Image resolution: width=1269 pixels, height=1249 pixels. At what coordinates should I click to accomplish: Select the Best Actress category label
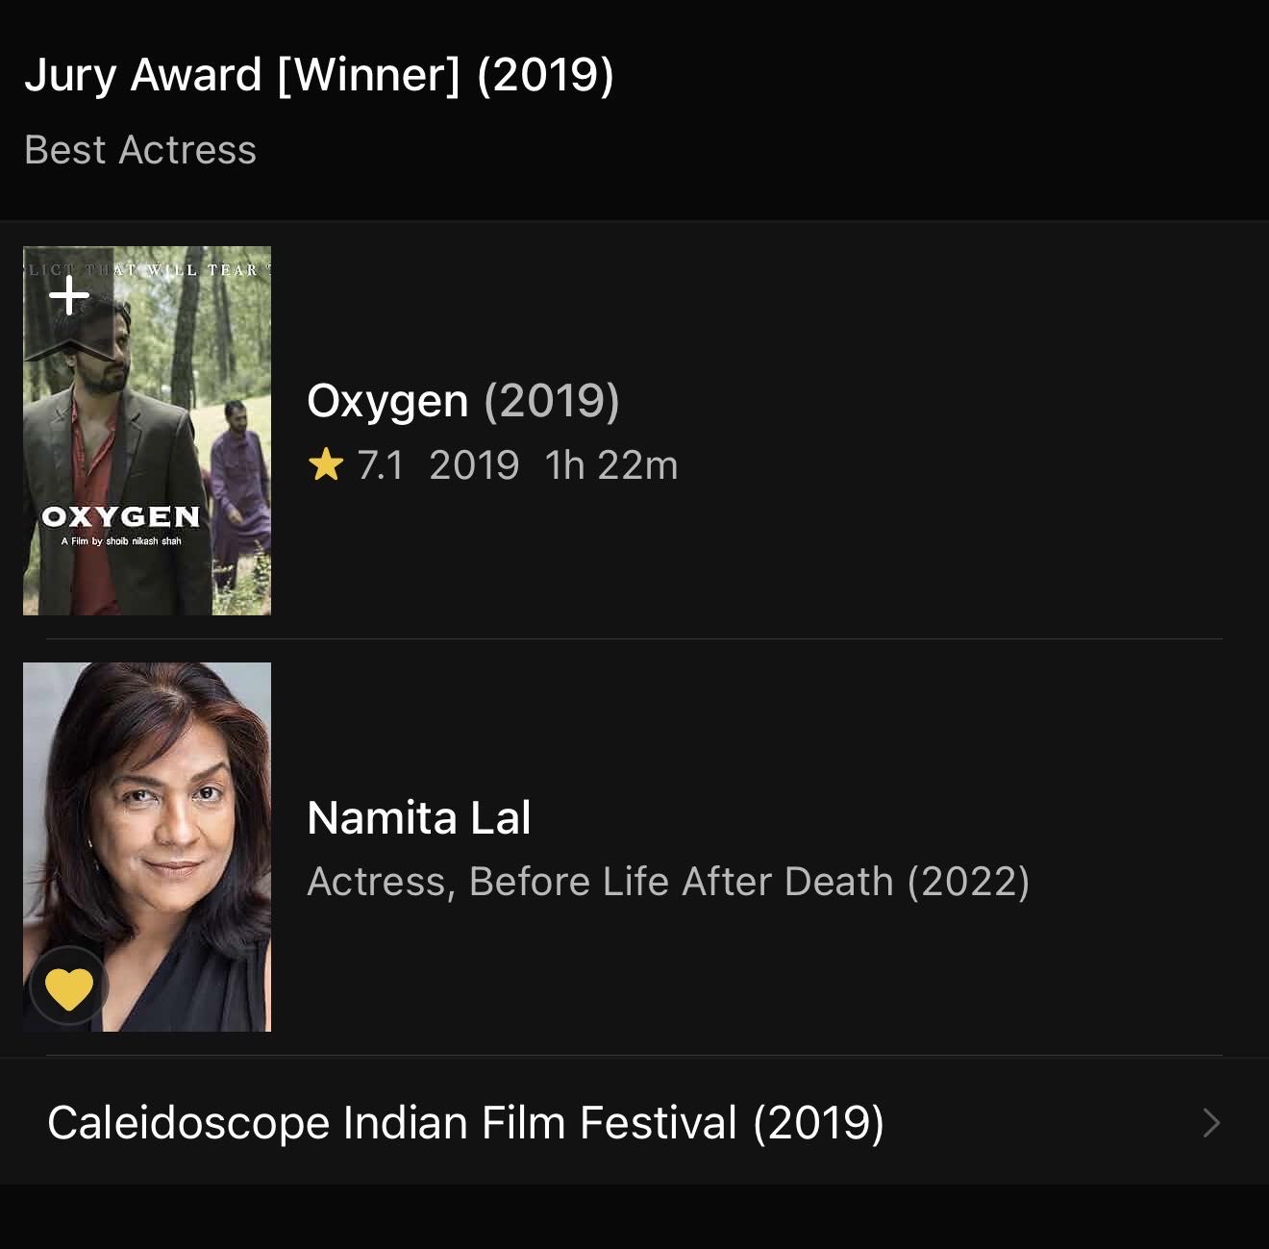[140, 150]
